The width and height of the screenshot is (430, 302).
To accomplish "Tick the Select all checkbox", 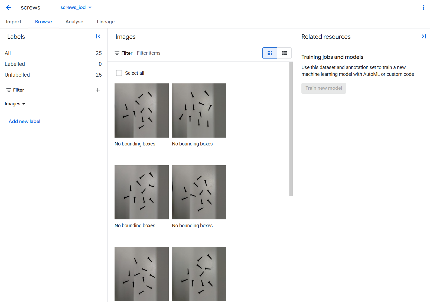I will [x=119, y=73].
